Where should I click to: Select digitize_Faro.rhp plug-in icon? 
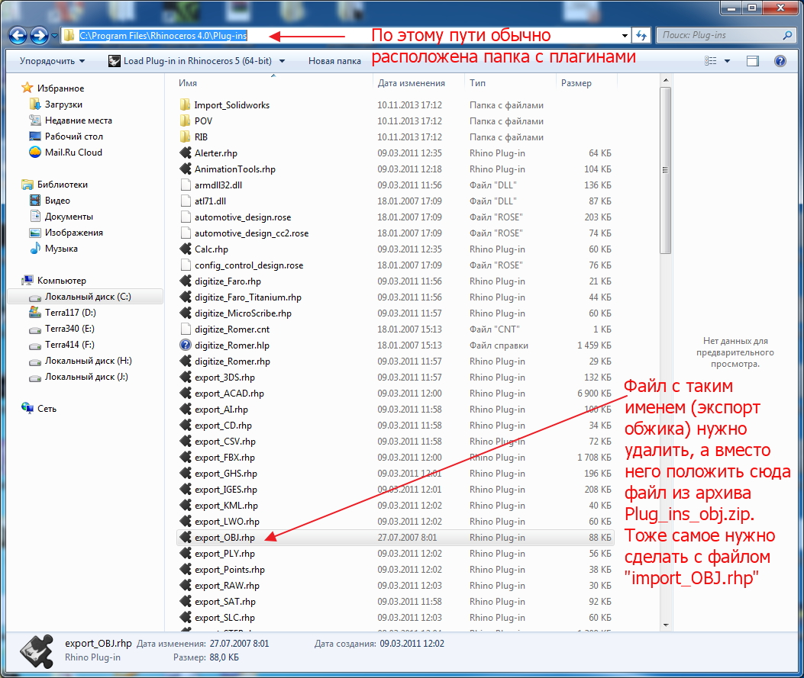pyautogui.click(x=186, y=281)
